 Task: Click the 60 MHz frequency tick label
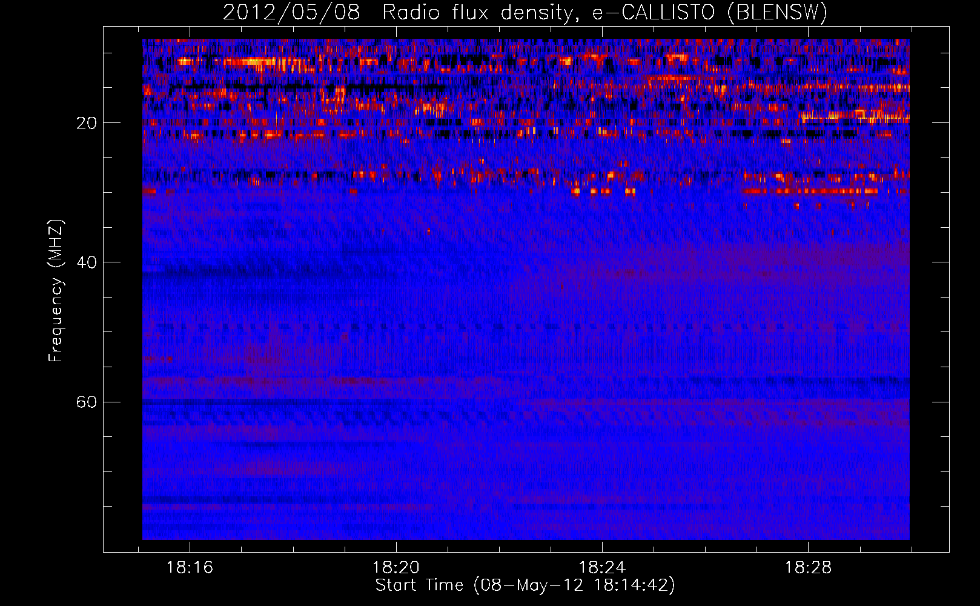click(86, 402)
